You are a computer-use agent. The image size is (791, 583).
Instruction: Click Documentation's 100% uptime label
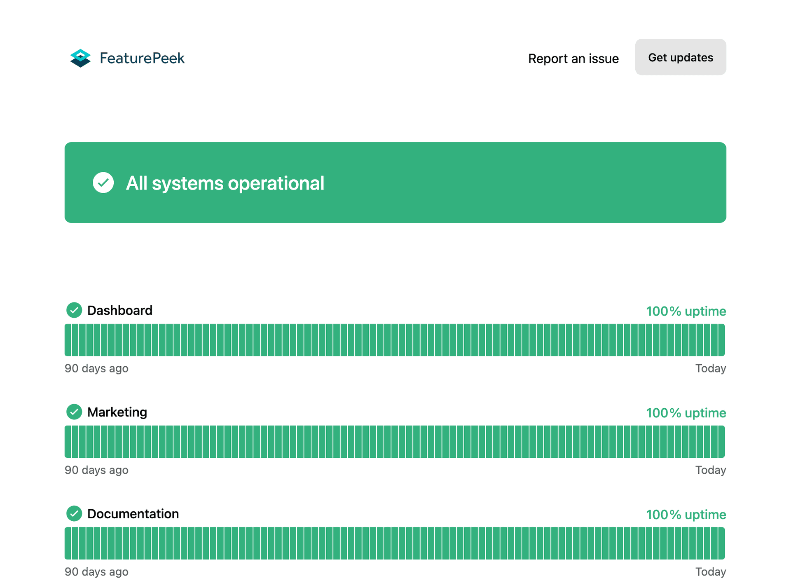click(686, 515)
